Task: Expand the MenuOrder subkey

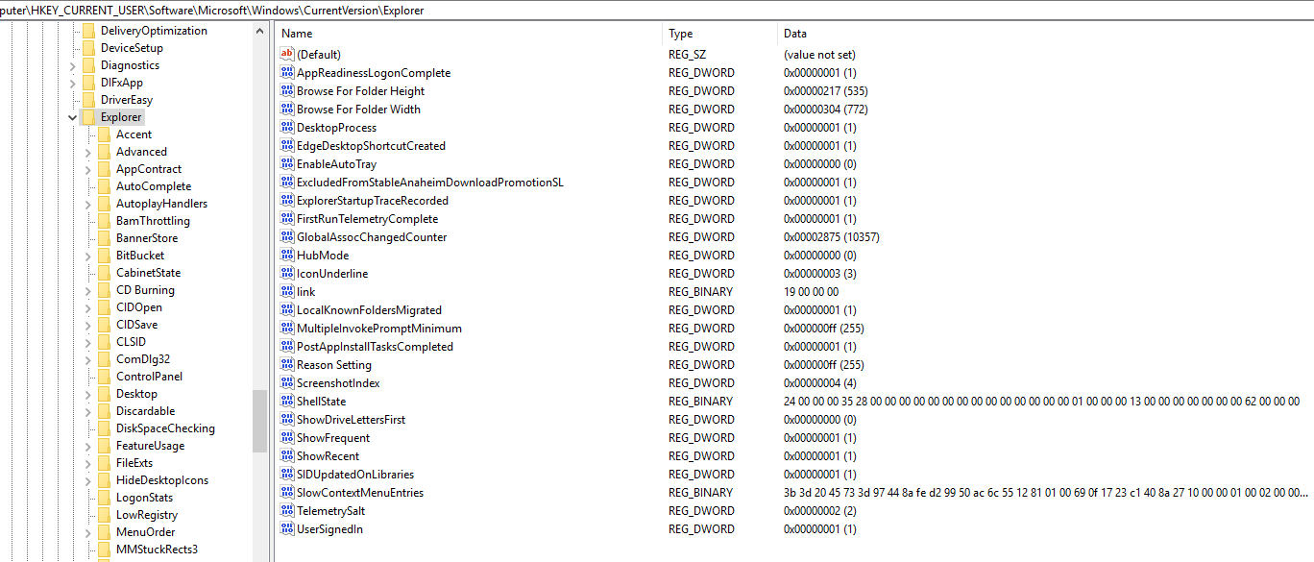Action: 88,532
